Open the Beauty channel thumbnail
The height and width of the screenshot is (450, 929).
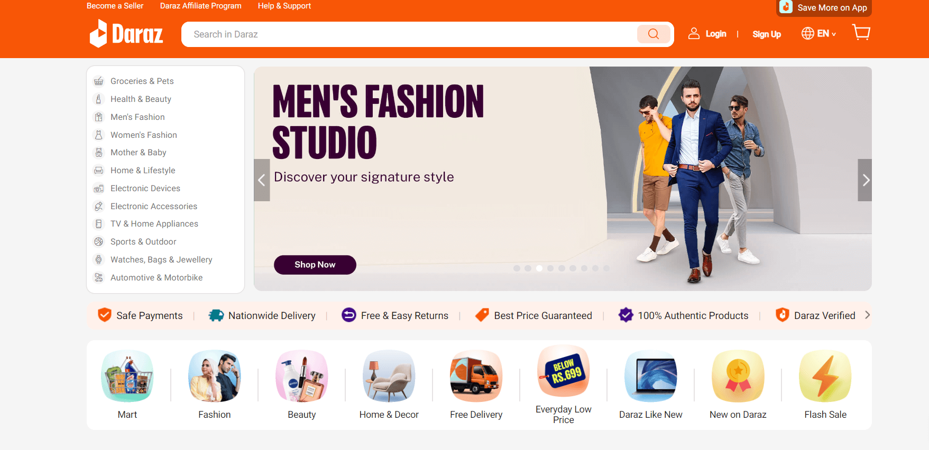[302, 376]
